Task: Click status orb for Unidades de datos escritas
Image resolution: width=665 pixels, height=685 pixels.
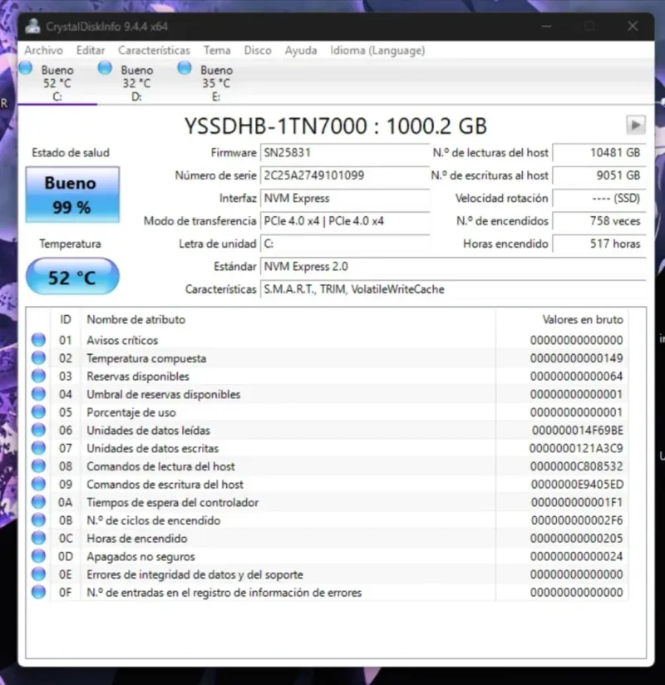Action: pyautogui.click(x=38, y=448)
